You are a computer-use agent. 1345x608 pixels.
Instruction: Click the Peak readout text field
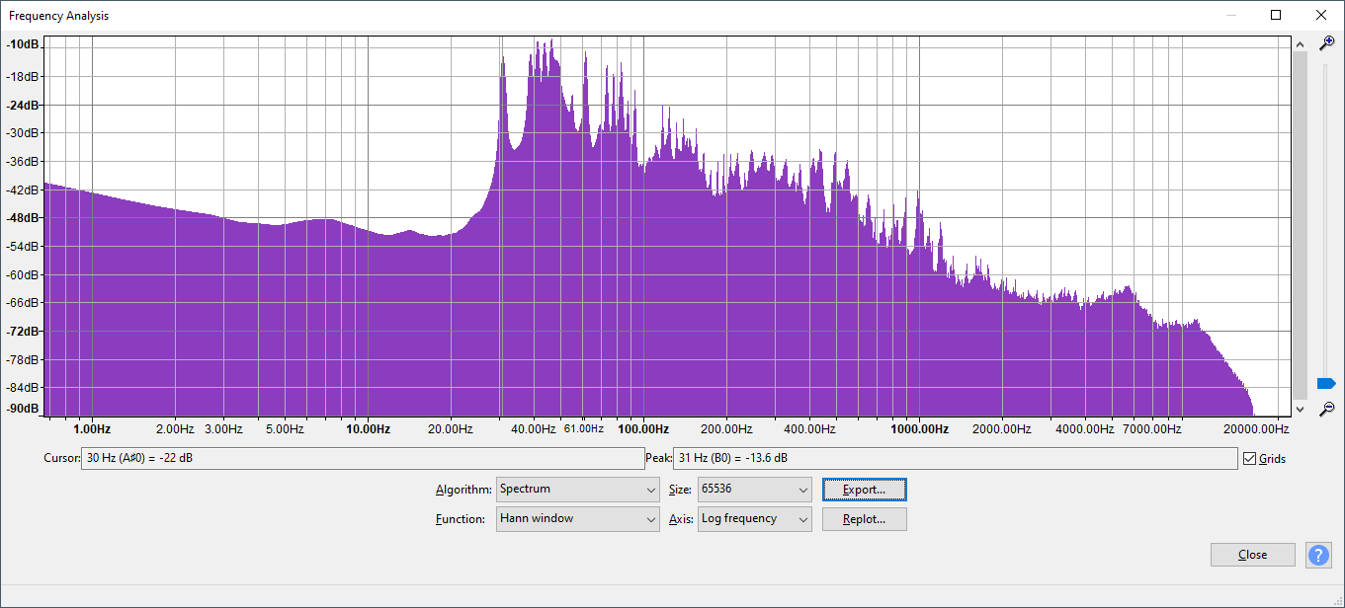(954, 459)
